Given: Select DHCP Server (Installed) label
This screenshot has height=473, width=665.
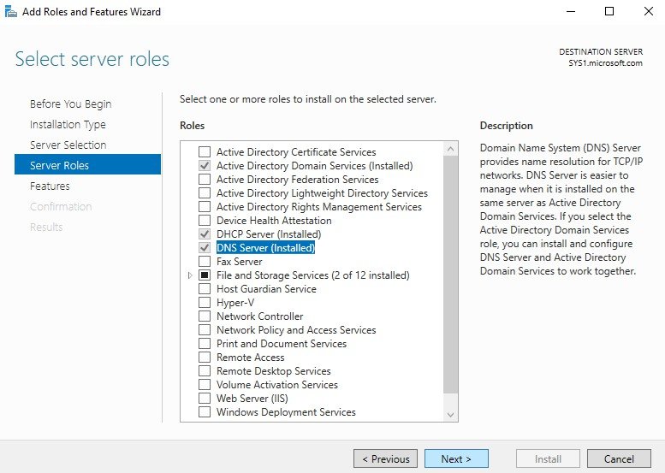Looking at the screenshot, I should (x=269, y=234).
